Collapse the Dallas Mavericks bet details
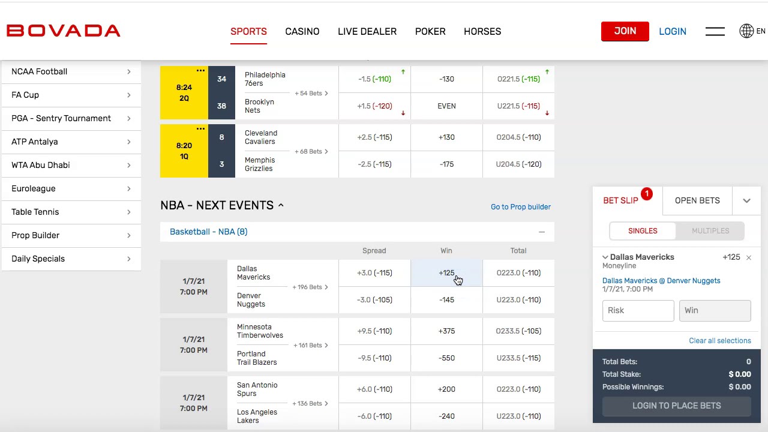768x432 pixels. (605, 257)
